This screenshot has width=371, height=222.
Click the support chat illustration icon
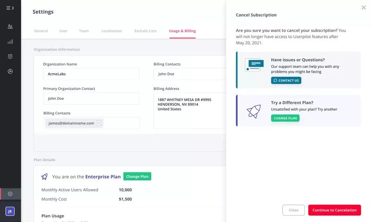coord(254,65)
